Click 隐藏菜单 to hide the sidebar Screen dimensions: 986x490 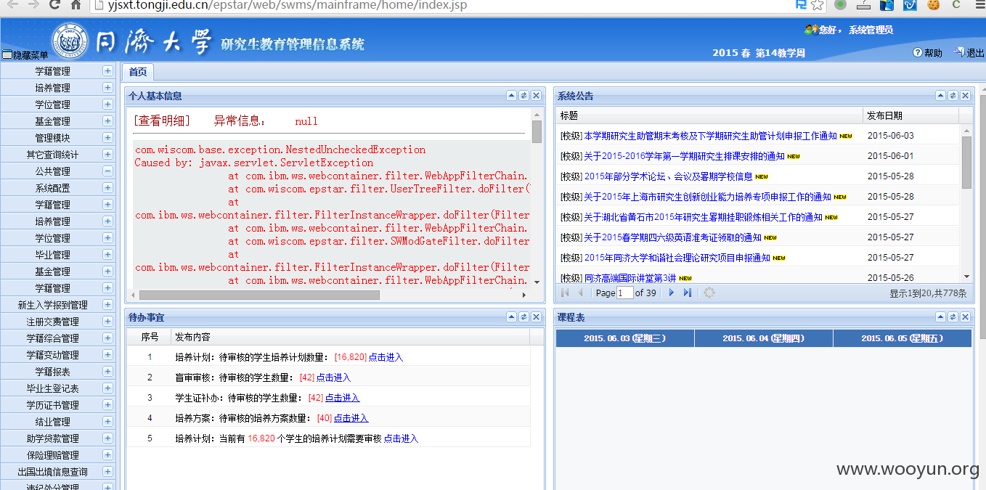coord(25,55)
